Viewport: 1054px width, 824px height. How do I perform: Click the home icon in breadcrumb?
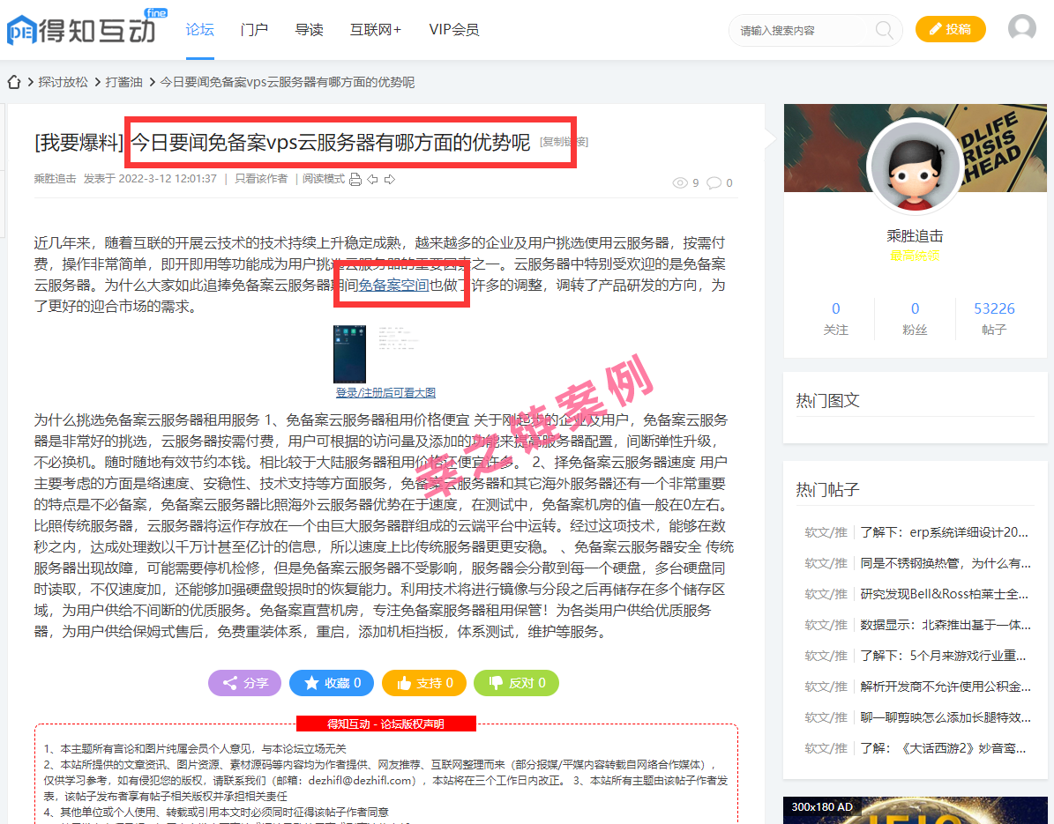tap(14, 82)
